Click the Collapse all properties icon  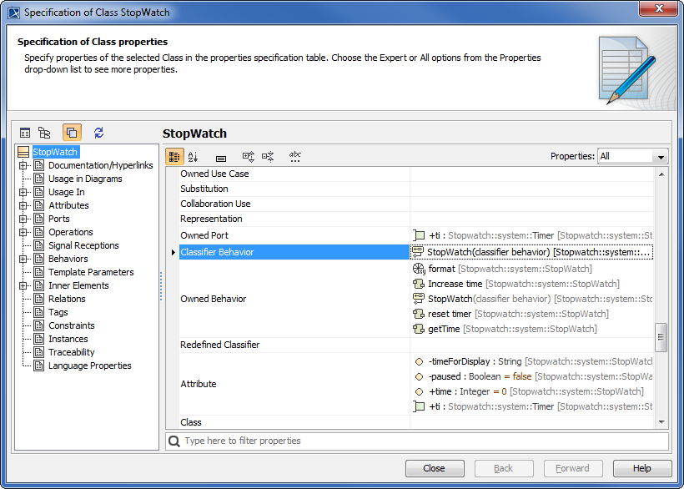point(268,157)
